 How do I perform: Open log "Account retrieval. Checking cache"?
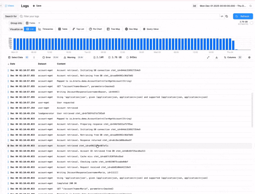tap(129, 162)
